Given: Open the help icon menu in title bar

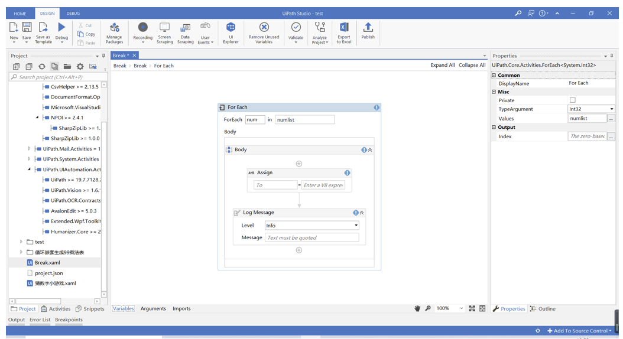Looking at the screenshot, I should coord(544,13).
